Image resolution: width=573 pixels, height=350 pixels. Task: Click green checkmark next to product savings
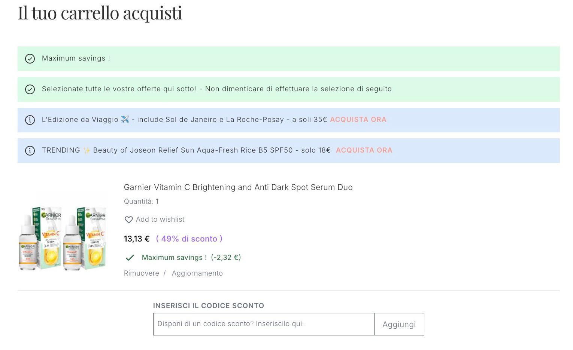tap(130, 258)
